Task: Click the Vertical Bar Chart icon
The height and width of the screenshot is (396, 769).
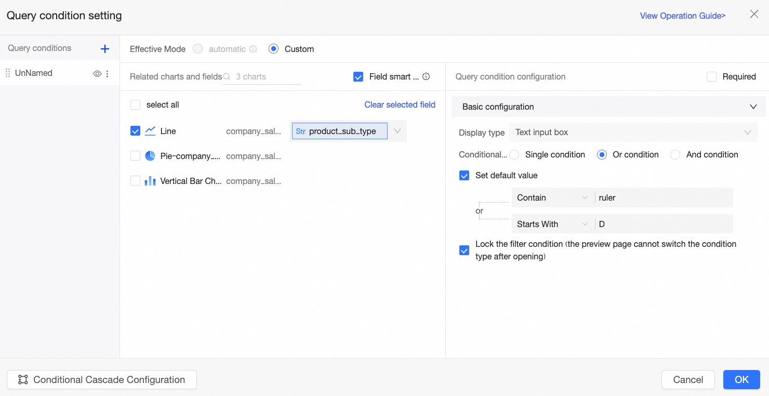Action: tap(150, 181)
